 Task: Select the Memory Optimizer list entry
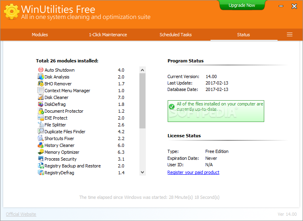coord(62,152)
